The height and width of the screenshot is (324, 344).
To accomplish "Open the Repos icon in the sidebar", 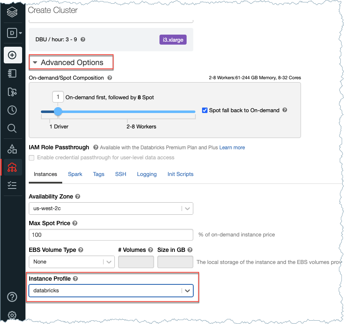I will pos(12,92).
